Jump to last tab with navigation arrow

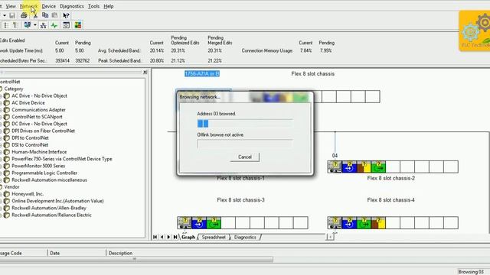tap(175, 238)
